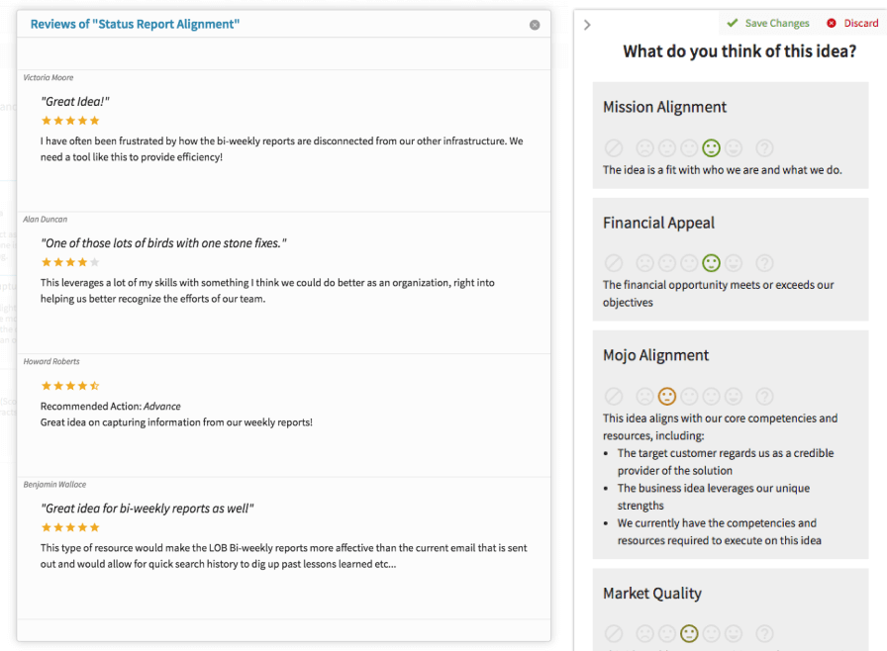This screenshot has width=887, height=651.
Task: Select the green smiley under Mission Alignment
Action: 711,148
